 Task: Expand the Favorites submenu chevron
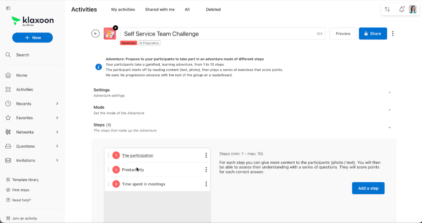tap(57, 118)
